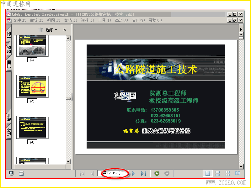Switch to facing pages layout
Image resolution: width=251 pixels, height=188 pixels.
238,173
